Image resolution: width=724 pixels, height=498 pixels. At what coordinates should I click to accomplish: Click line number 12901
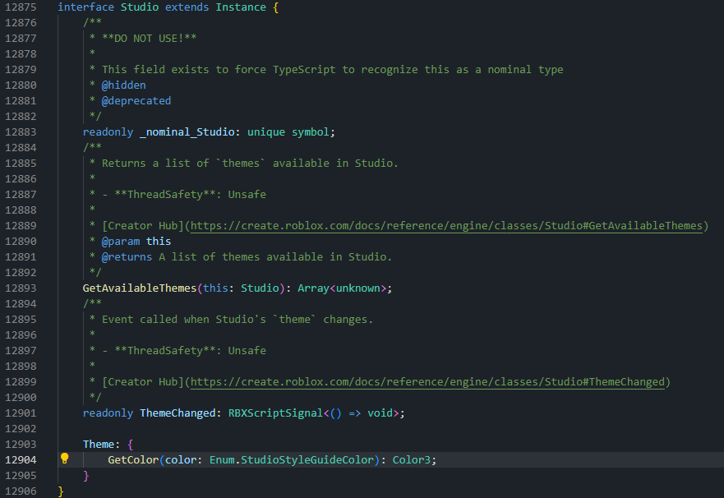pos(21,413)
